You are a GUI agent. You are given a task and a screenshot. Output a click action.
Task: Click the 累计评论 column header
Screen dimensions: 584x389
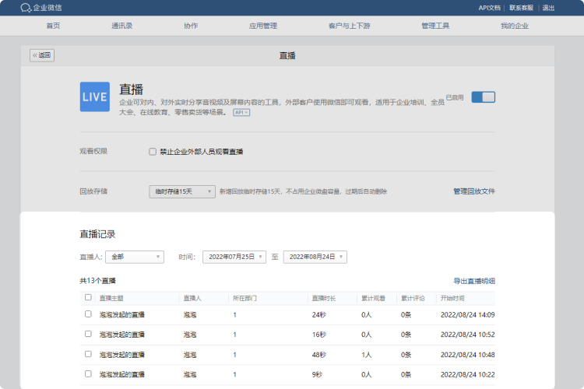[413, 298]
